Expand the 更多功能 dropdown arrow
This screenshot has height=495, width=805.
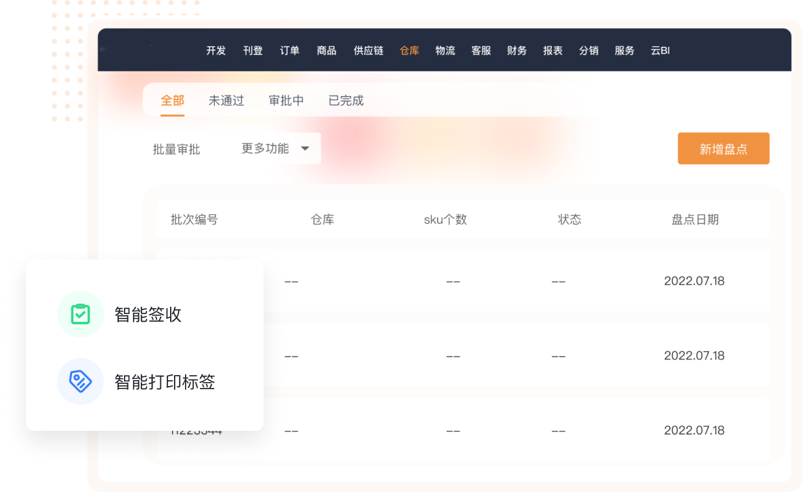point(305,149)
